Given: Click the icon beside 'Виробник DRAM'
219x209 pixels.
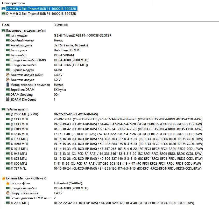Looking at the screenshot, I should [x=8, y=89].
